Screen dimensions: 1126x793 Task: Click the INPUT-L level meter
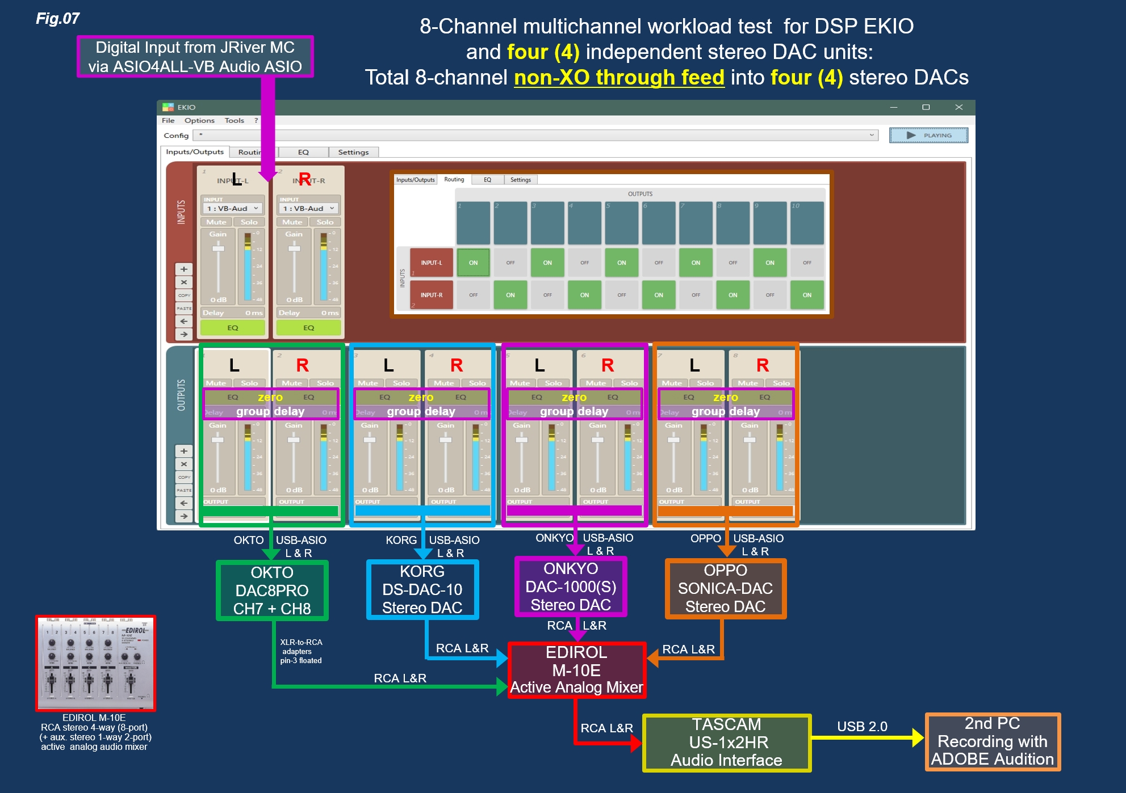click(x=248, y=267)
